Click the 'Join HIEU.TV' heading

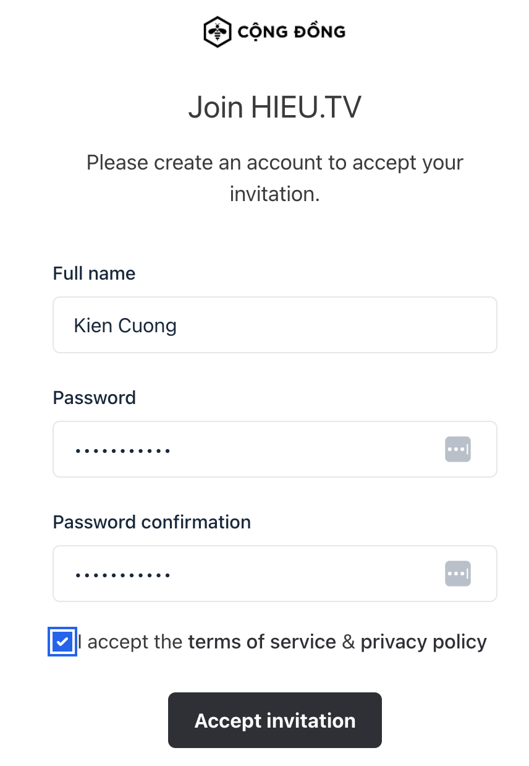[x=274, y=108]
